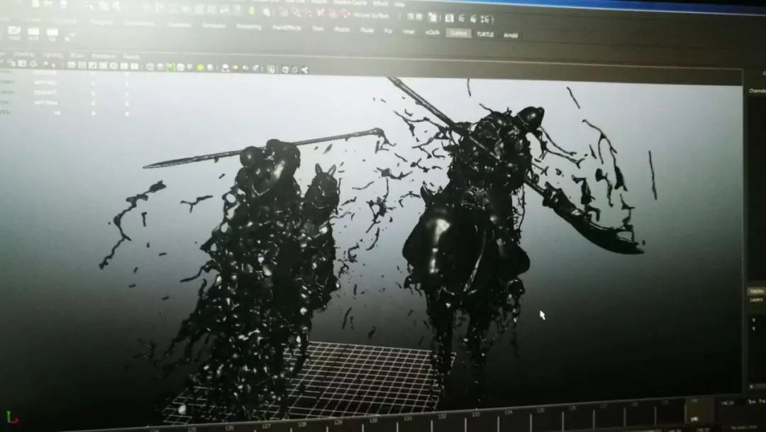Open the Custom shelf tab
The height and width of the screenshot is (432, 766).
click(x=458, y=33)
